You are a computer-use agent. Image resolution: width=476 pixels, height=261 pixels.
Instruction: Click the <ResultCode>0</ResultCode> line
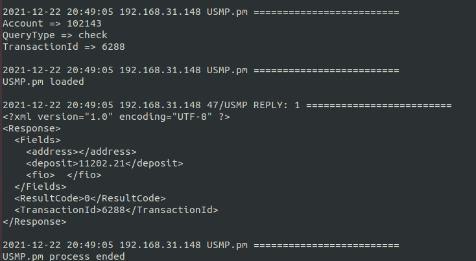pyautogui.click(x=90, y=198)
